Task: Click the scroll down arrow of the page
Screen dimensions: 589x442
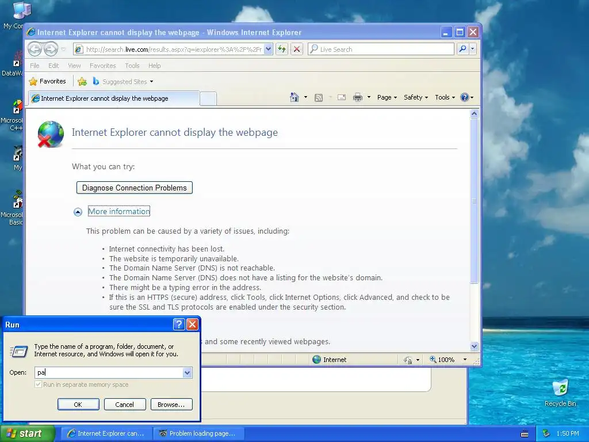Action: (x=474, y=346)
